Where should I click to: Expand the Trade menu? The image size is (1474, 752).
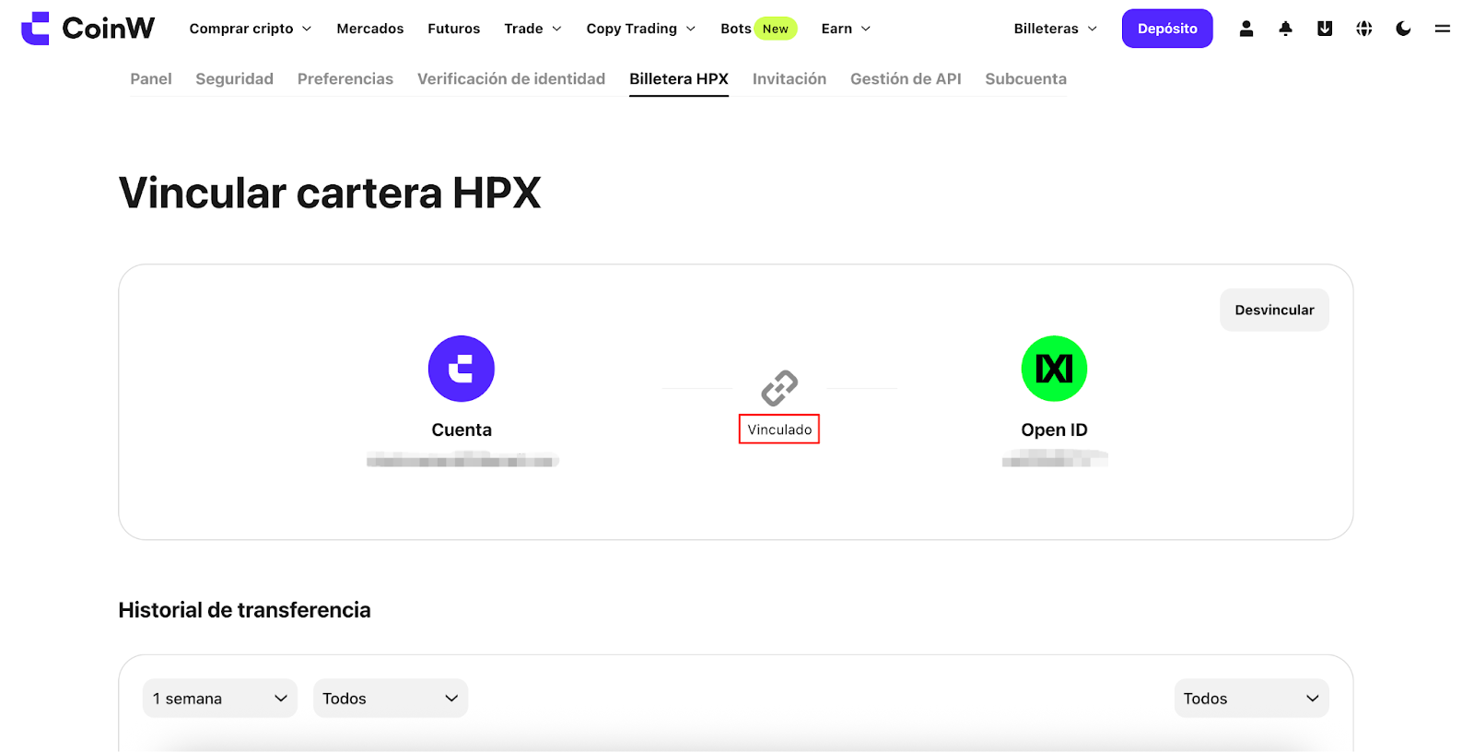click(533, 29)
